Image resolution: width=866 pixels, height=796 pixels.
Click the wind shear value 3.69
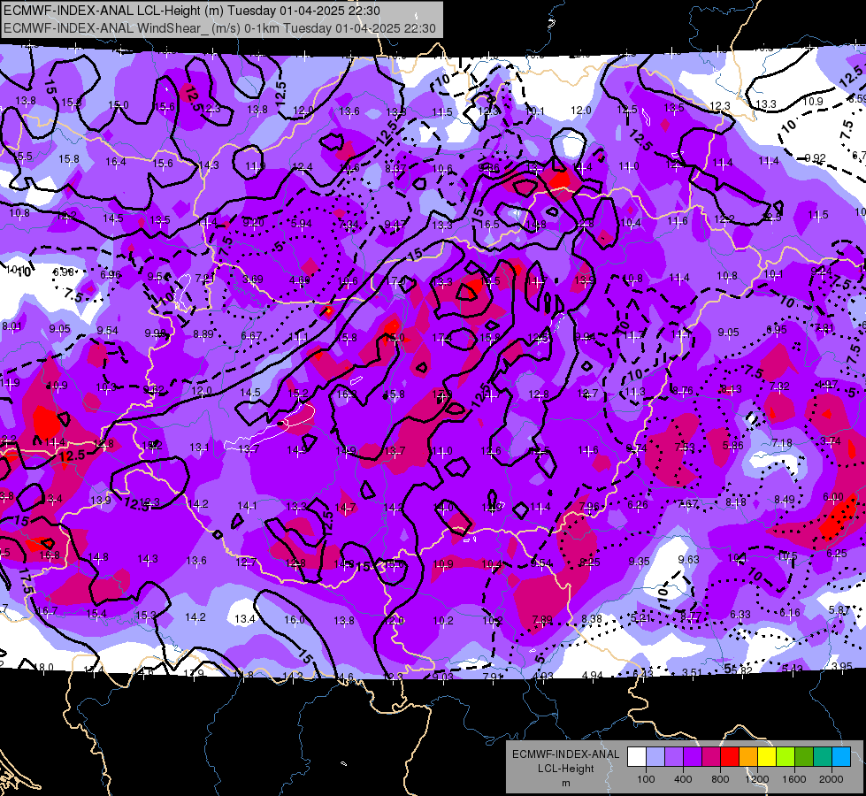tap(253, 279)
